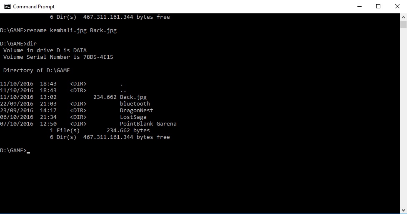Click the '1 File(s) 234.662 bytes' line
Viewport: 407px width, 214px height.
[100, 131]
